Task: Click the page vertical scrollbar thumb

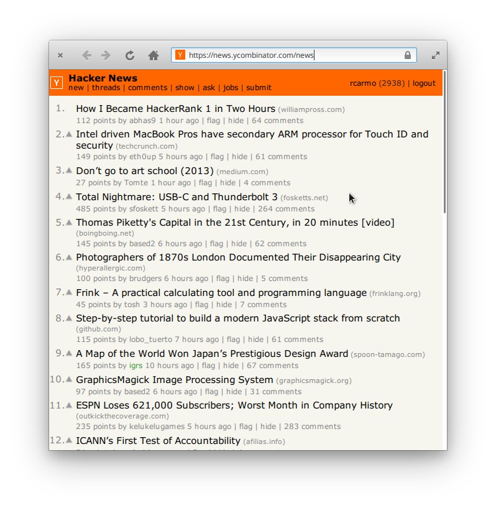Action: pyautogui.click(x=445, y=142)
